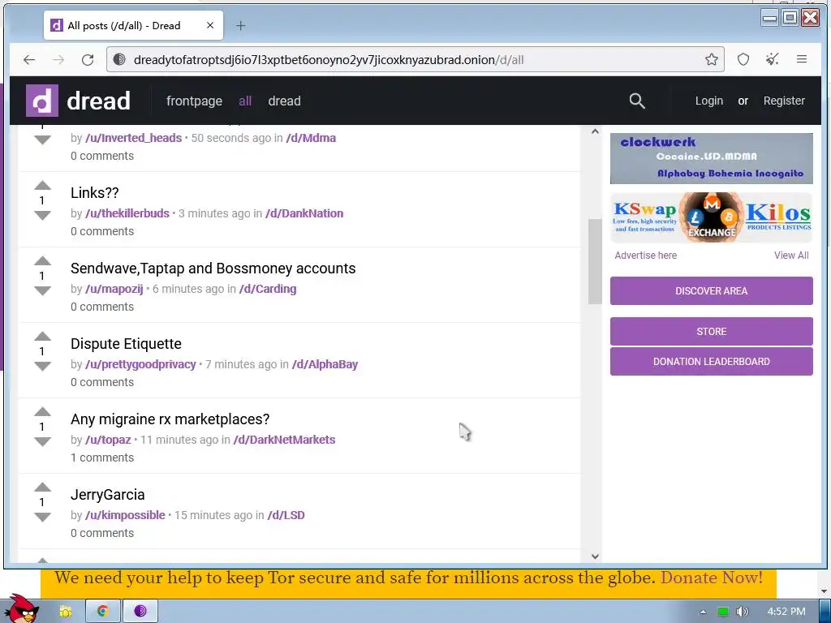Open the /d/LSD subdread link
831x623 pixels.
286,515
